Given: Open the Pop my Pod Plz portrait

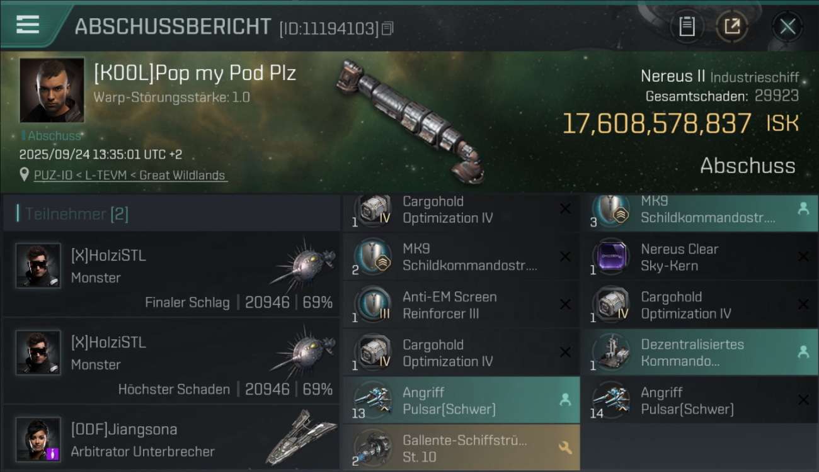Looking at the screenshot, I should click(x=52, y=90).
